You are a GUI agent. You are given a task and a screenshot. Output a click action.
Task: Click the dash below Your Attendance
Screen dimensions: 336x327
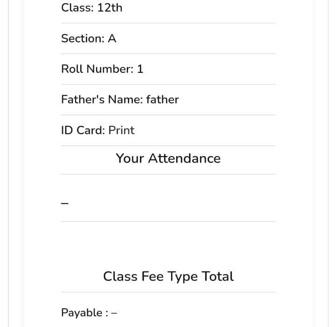coord(65,203)
